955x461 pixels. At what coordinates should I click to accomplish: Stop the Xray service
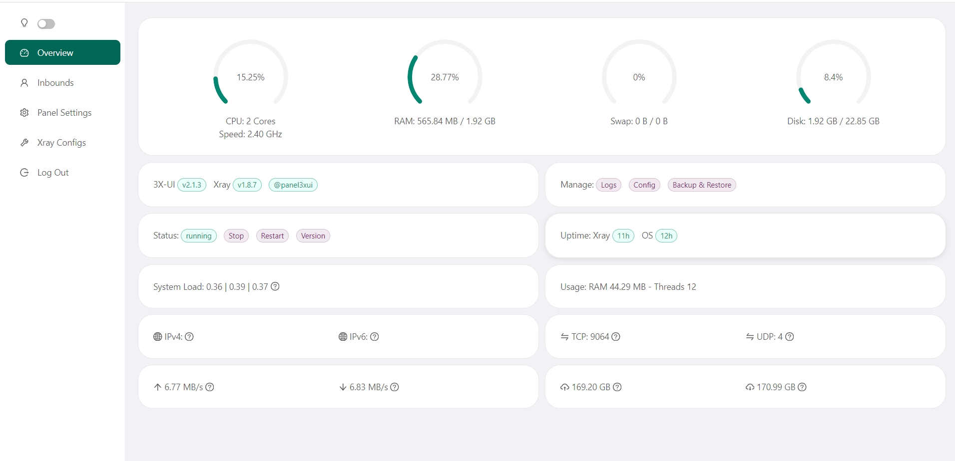[236, 236]
